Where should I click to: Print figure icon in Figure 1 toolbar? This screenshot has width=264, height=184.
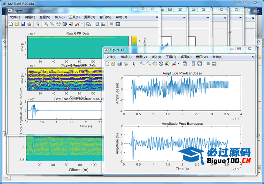(x=29, y=24)
